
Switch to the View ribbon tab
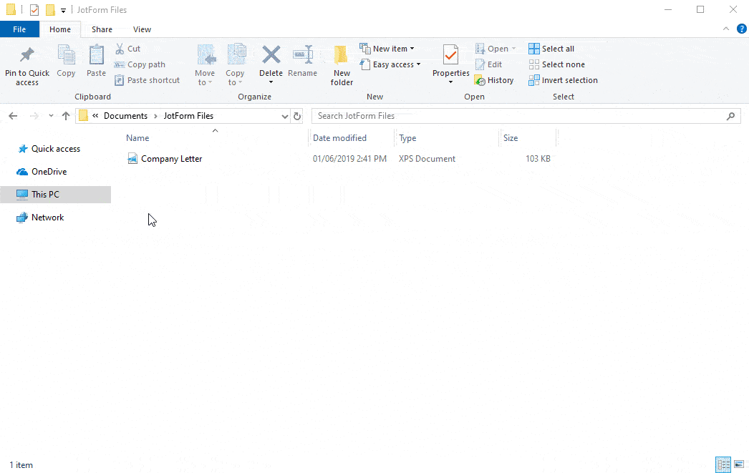click(x=142, y=29)
